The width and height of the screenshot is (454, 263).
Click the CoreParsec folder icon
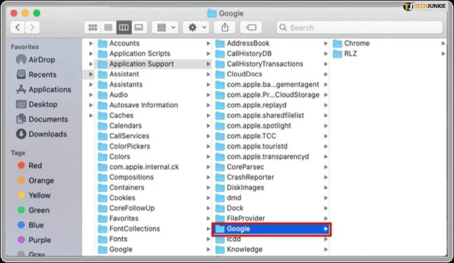[220, 167]
